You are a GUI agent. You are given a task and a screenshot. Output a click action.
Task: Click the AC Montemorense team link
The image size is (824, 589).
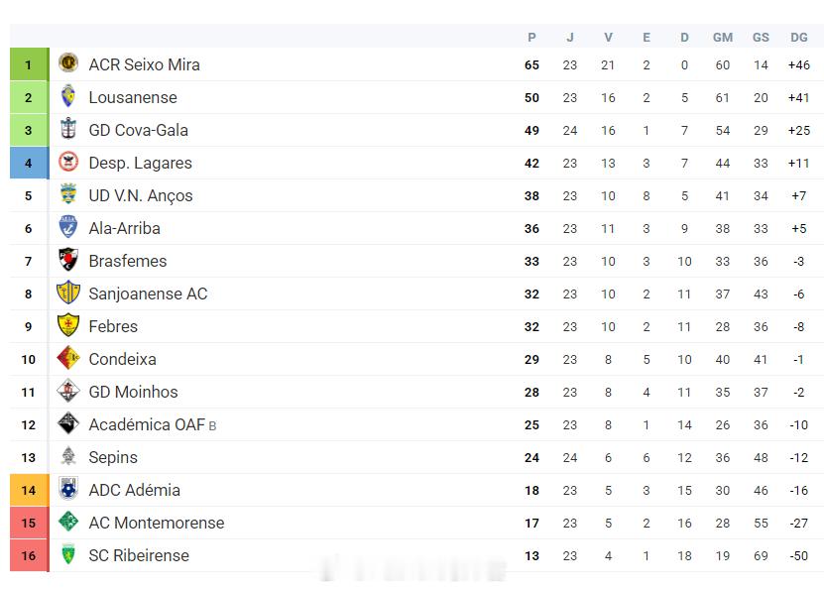[x=156, y=523]
